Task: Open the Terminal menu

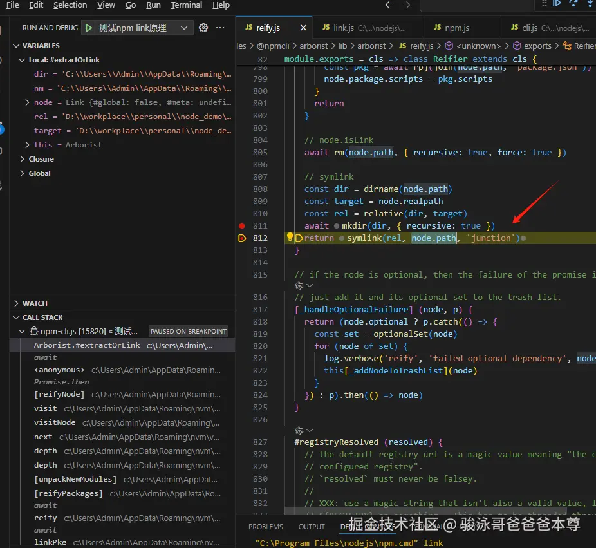Action: coord(187,5)
